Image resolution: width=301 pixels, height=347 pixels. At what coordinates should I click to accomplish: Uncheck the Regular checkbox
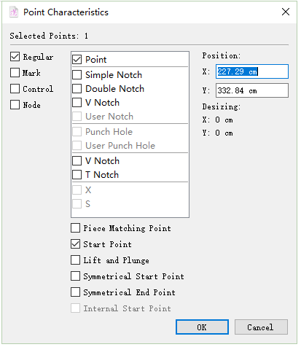15,57
